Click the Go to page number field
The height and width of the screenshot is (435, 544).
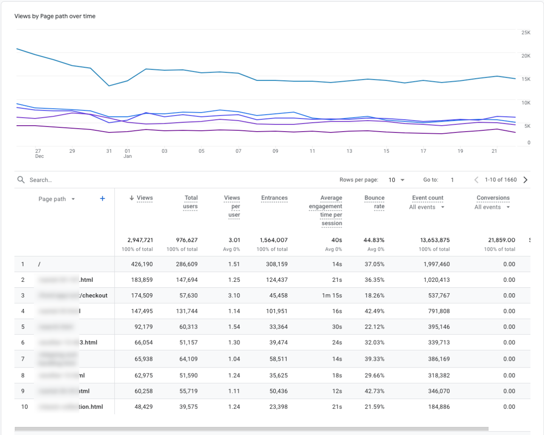pos(452,180)
